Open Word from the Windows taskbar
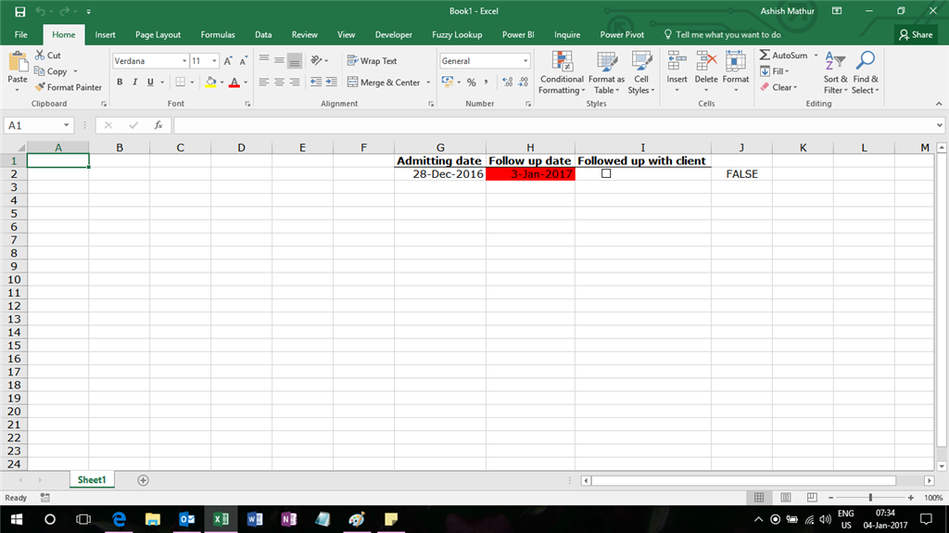949x533 pixels. tap(255, 519)
